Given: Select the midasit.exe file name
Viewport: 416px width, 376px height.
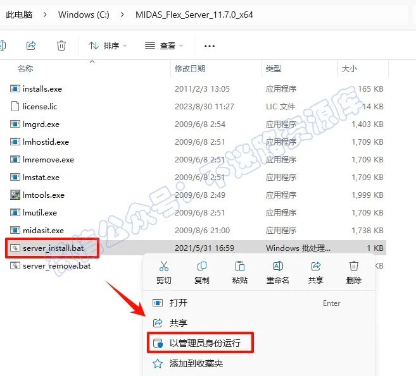Looking at the screenshot, I should point(44,230).
